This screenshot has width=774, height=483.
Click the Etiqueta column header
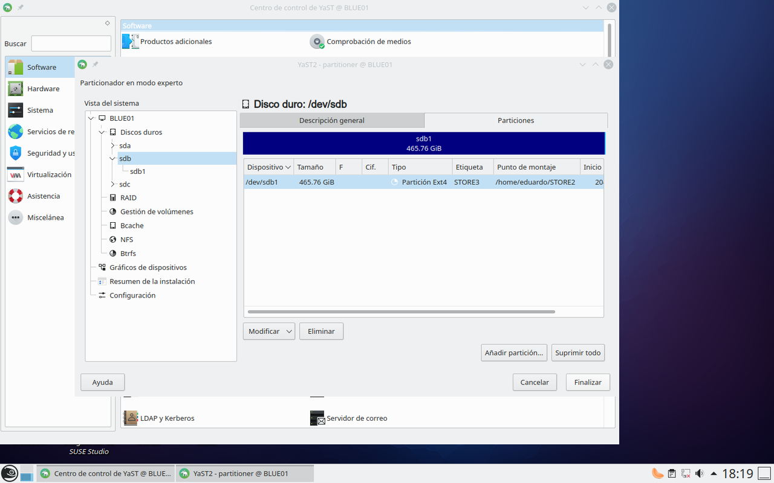click(x=473, y=167)
